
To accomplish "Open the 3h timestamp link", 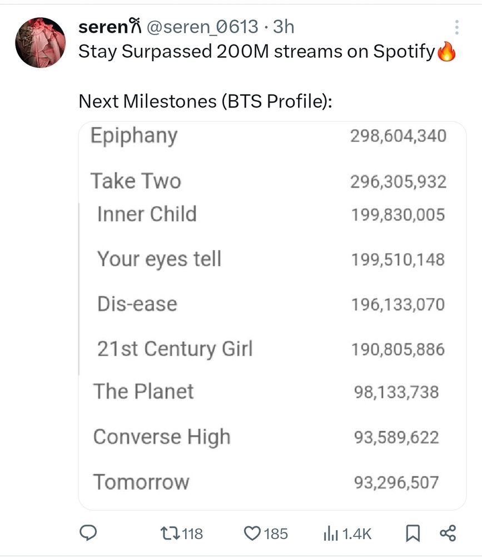I will click(284, 27).
